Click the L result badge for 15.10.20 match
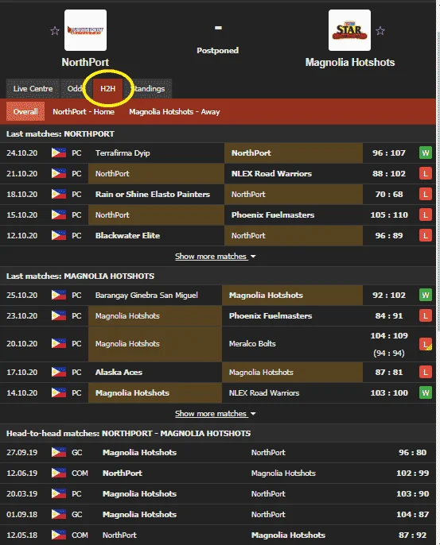The height and width of the screenshot is (545, 440). 426,215
